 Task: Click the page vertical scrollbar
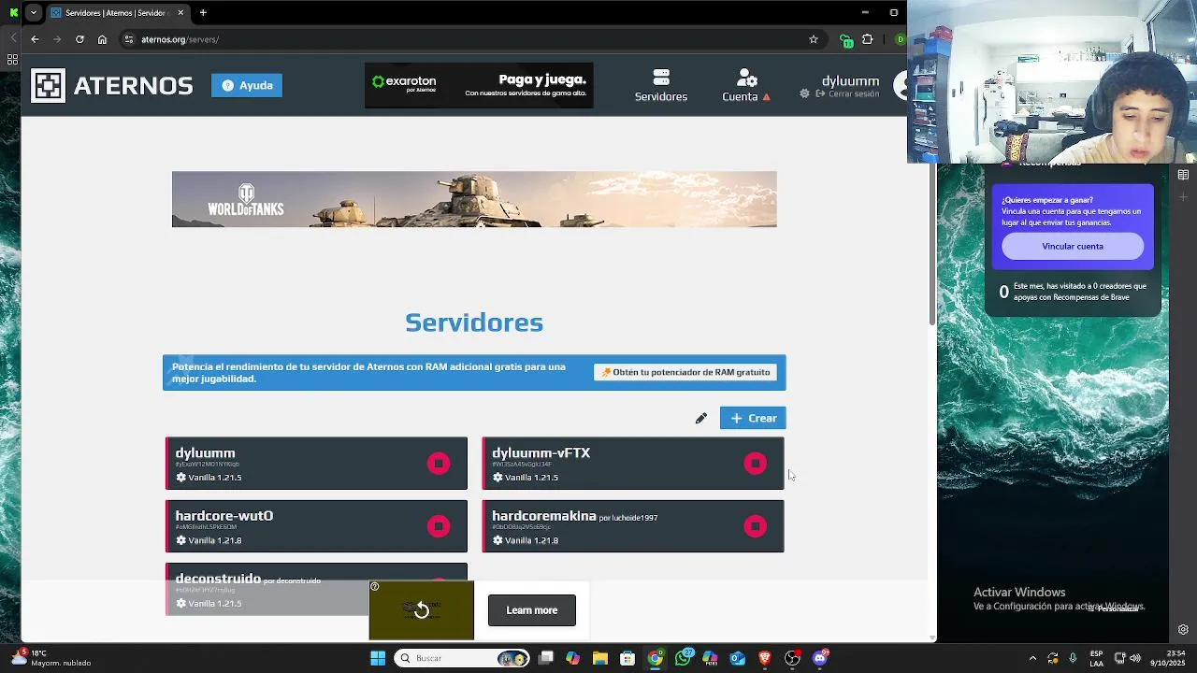click(x=932, y=243)
